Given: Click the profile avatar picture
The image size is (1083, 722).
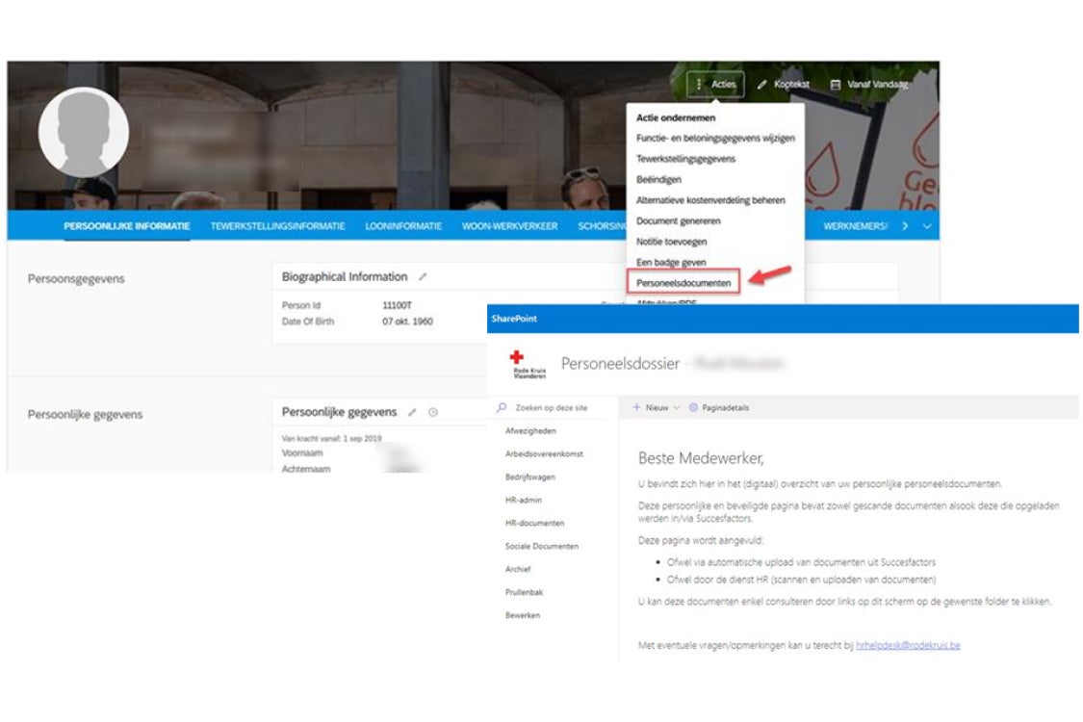Looking at the screenshot, I should [84, 132].
